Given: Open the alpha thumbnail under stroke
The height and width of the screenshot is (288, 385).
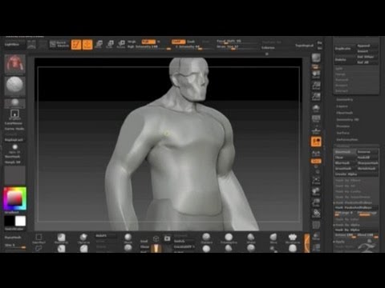Looking at the screenshot, I should 14,103.
